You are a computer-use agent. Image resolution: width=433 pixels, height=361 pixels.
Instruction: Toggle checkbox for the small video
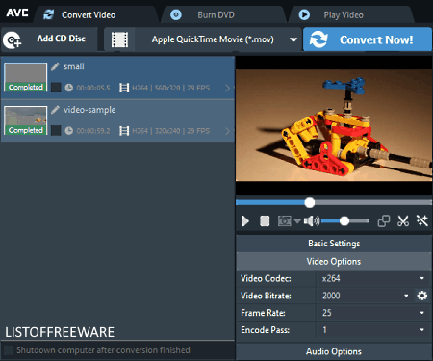tap(56, 88)
